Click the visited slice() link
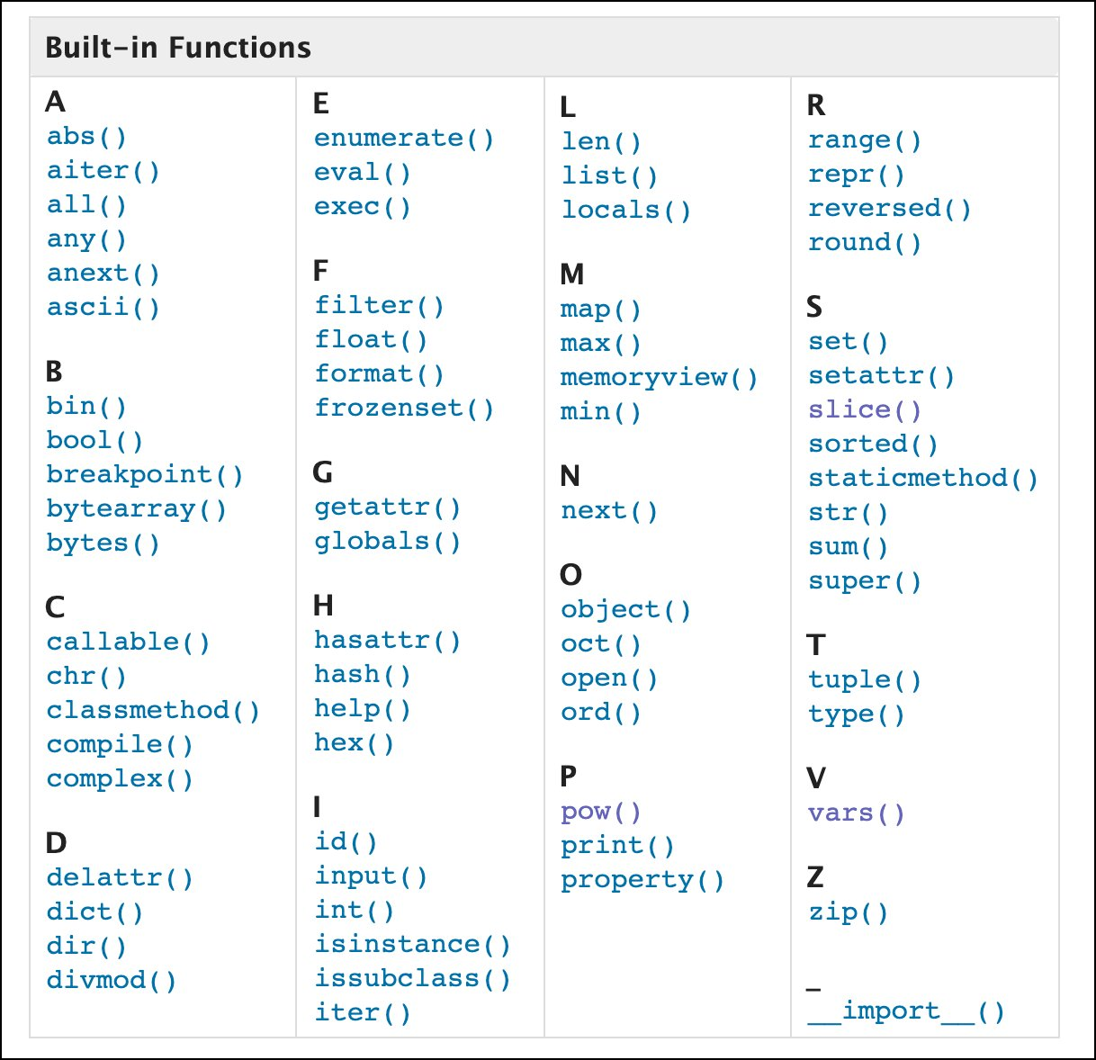Viewport: 1096px width, 1060px height. (x=865, y=410)
